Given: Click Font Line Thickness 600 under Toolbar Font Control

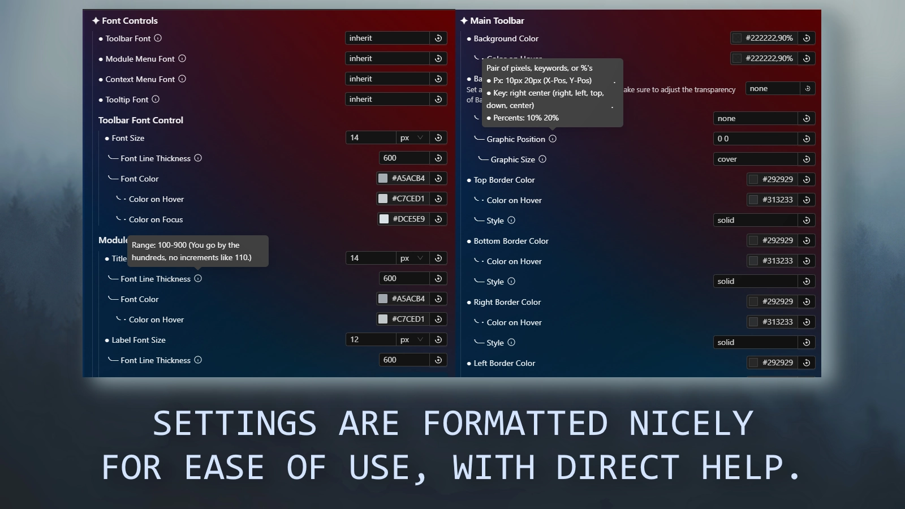Looking at the screenshot, I should (404, 158).
